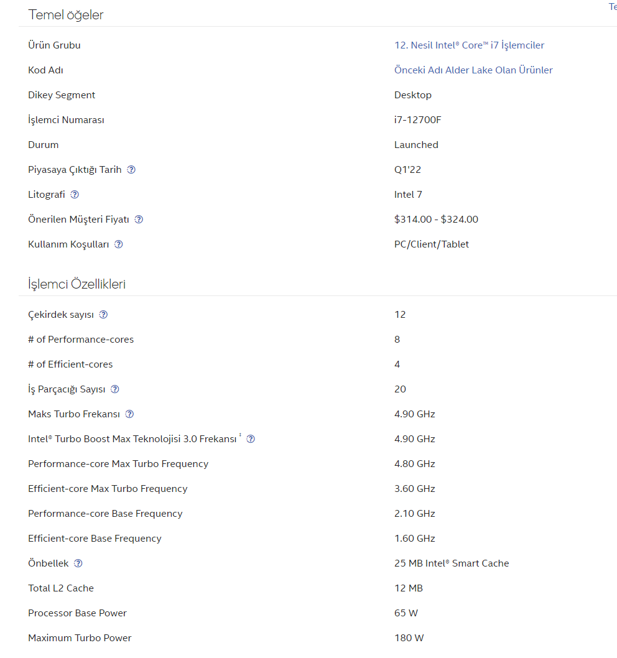Open 12. Nesil Intel Core i7 İşlemciler link
Screen dimensions: 617x658
click(469, 45)
